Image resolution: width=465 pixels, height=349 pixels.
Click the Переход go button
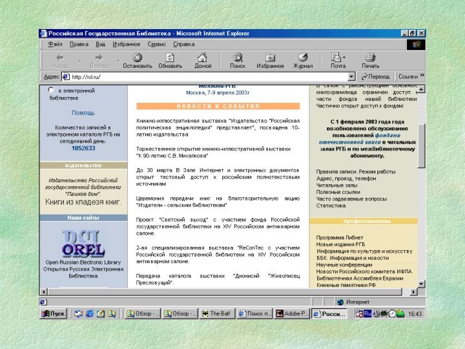coord(375,76)
